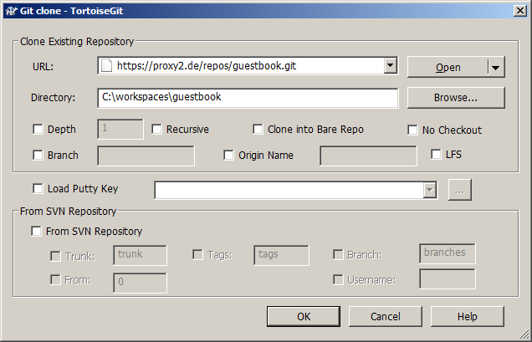Click the resize grip at dialog corner
Screen dimensions: 532x342
click(524, 334)
